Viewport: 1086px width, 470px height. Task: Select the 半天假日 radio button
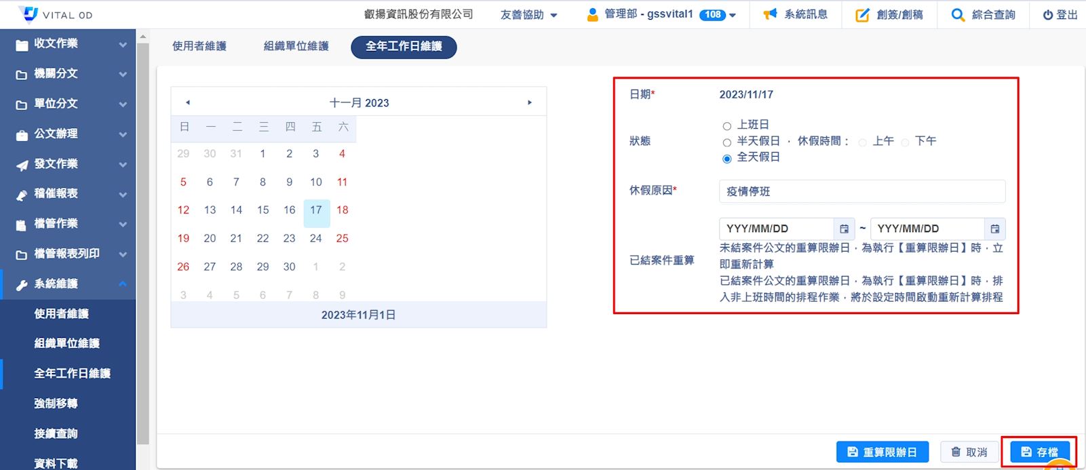coord(727,142)
